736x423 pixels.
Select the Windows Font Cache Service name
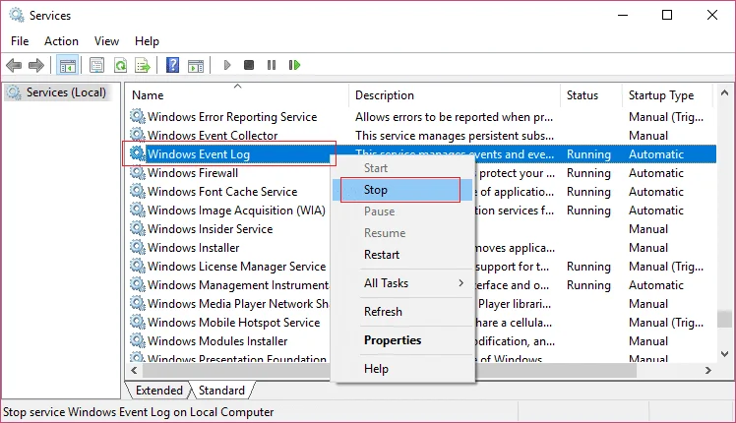222,192
